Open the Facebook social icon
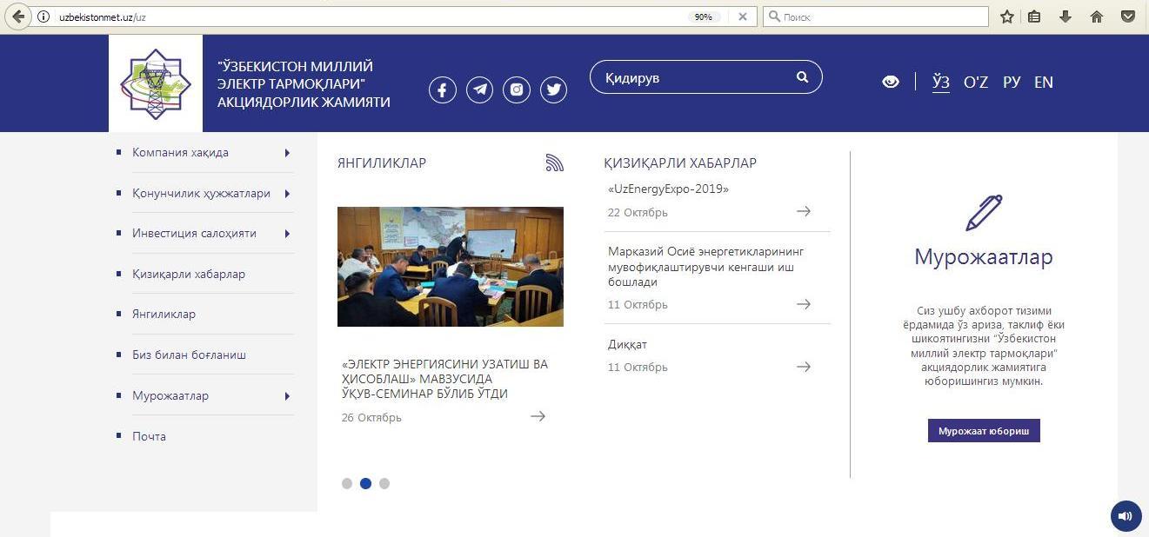The width and height of the screenshot is (1149, 537). (x=443, y=89)
